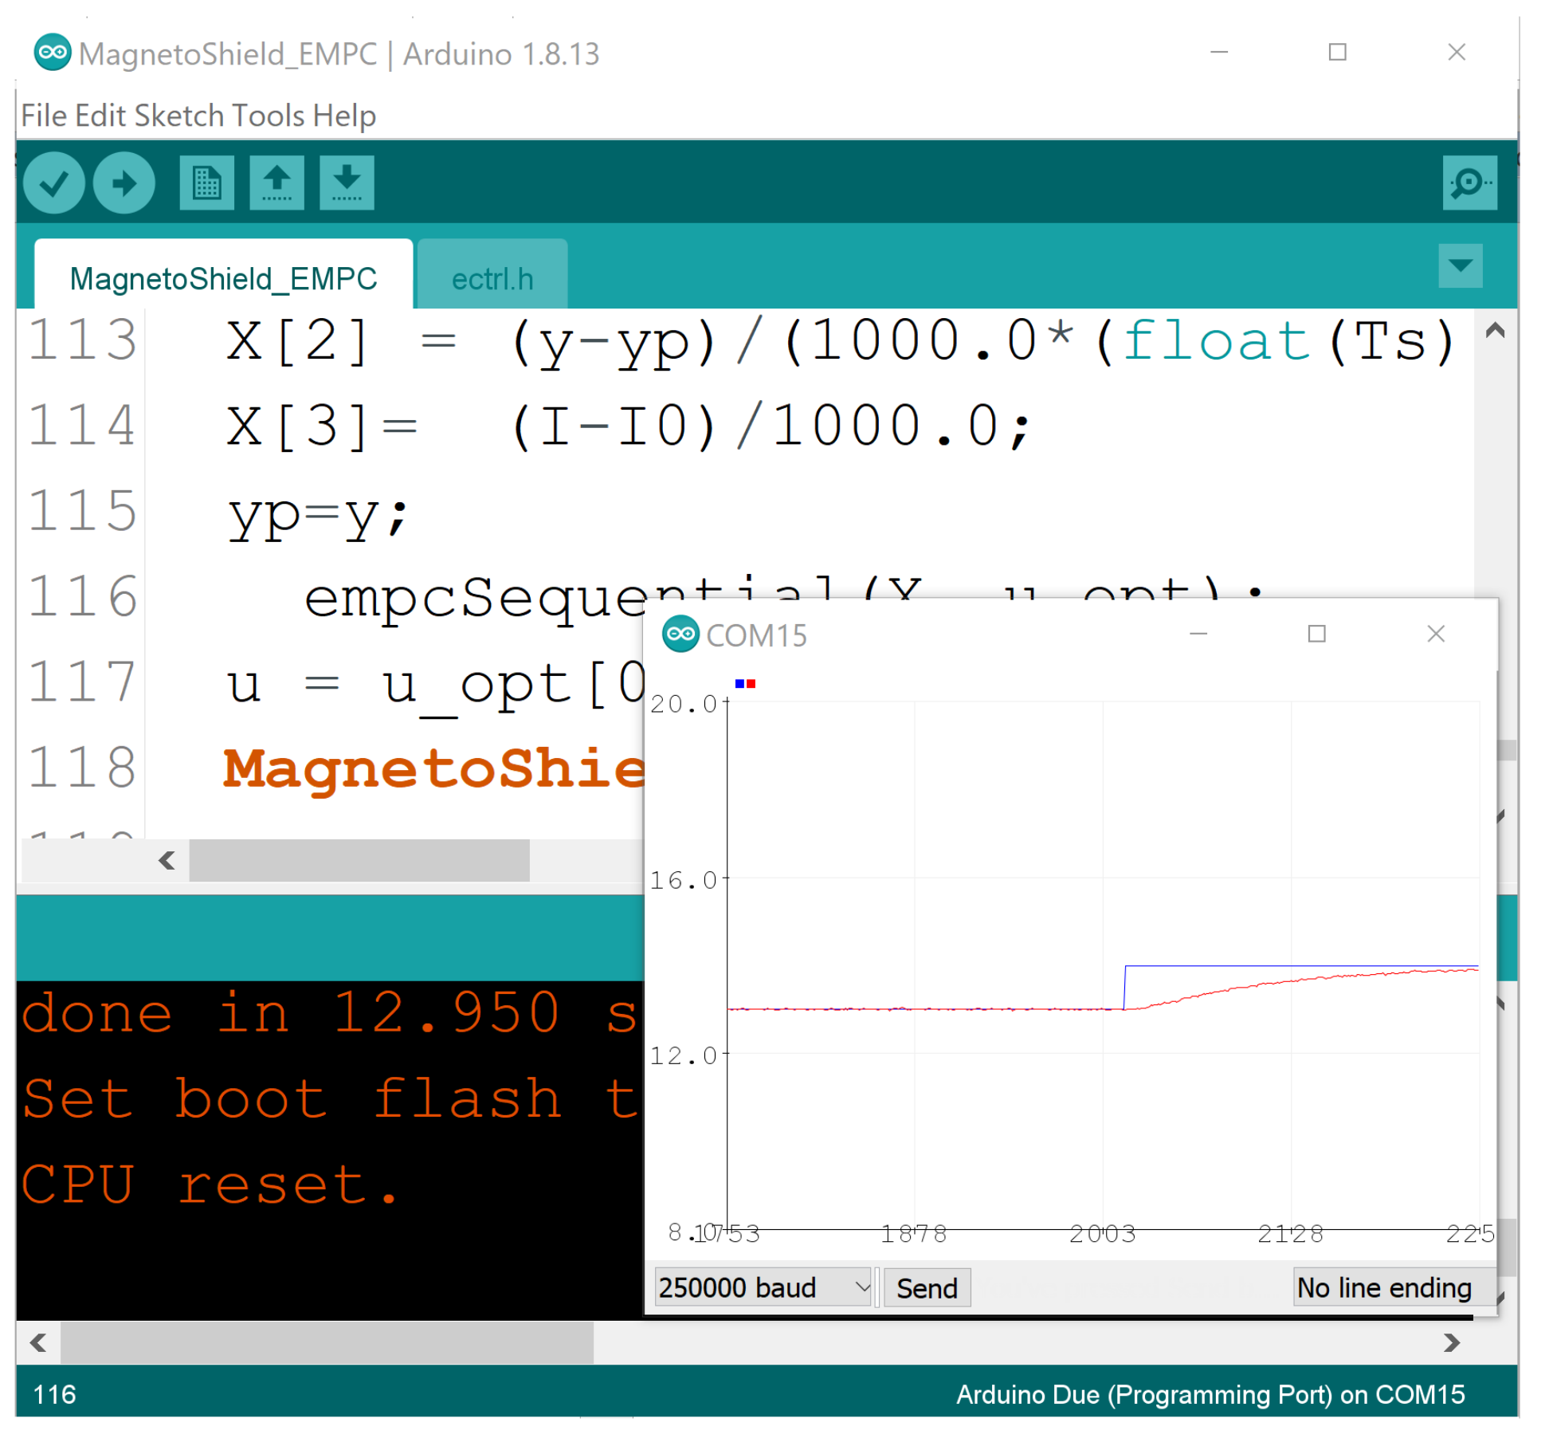Click the code editor horizontal scrollbar thumb
The image size is (1549, 1438).
(x=359, y=860)
